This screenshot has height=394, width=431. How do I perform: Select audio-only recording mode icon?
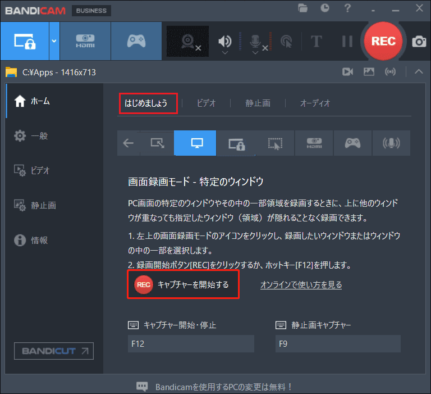pos(391,143)
